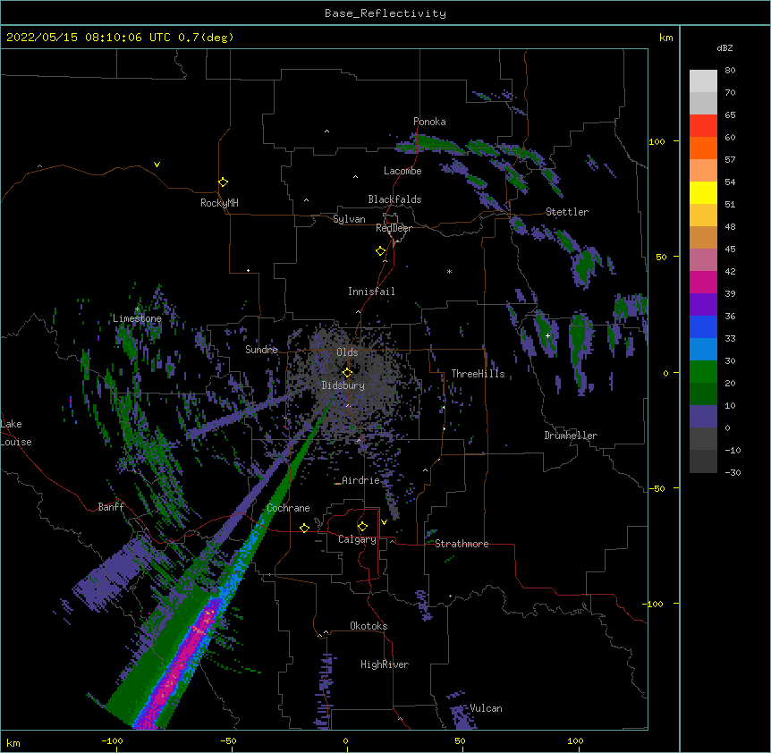Screen dimensions: 771x753
Task: Click the HighRiver city label
Action: pos(385,664)
